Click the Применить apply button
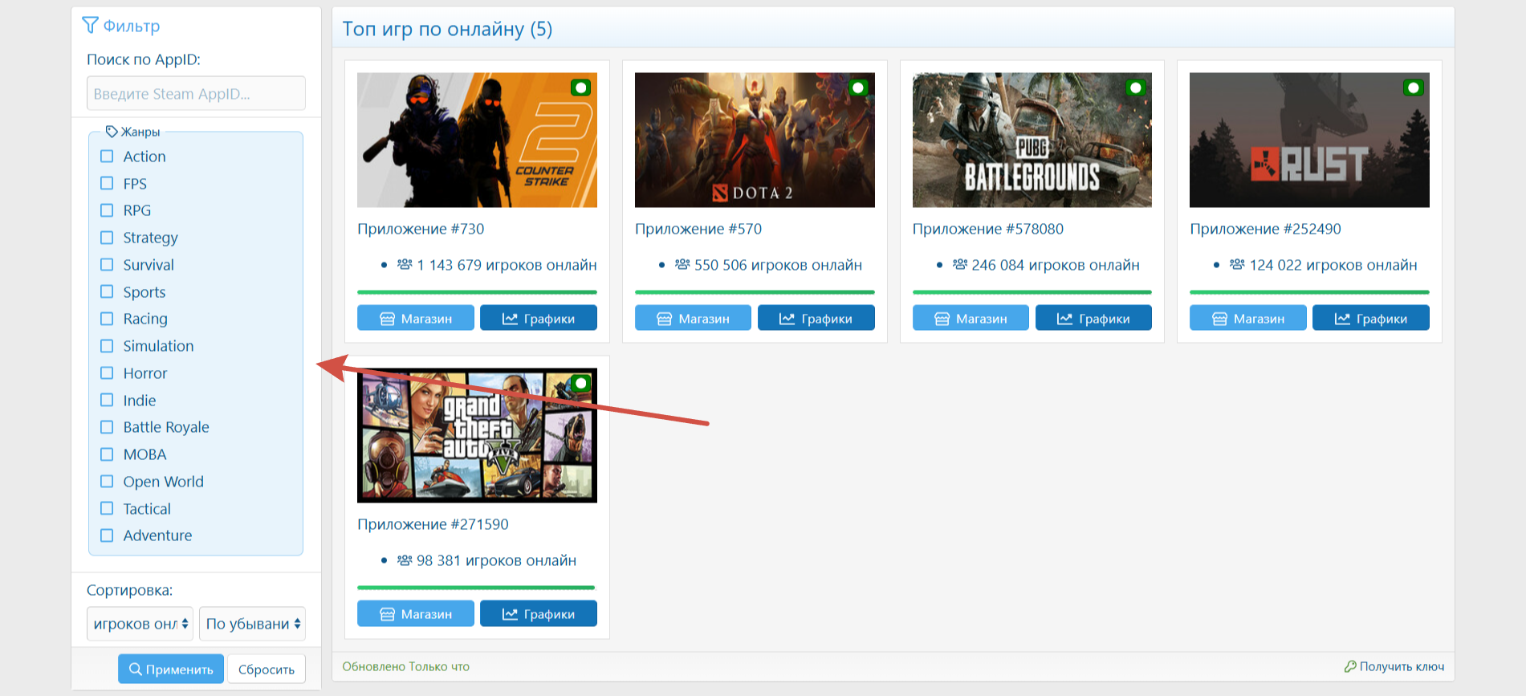1526x696 pixels. (x=171, y=669)
